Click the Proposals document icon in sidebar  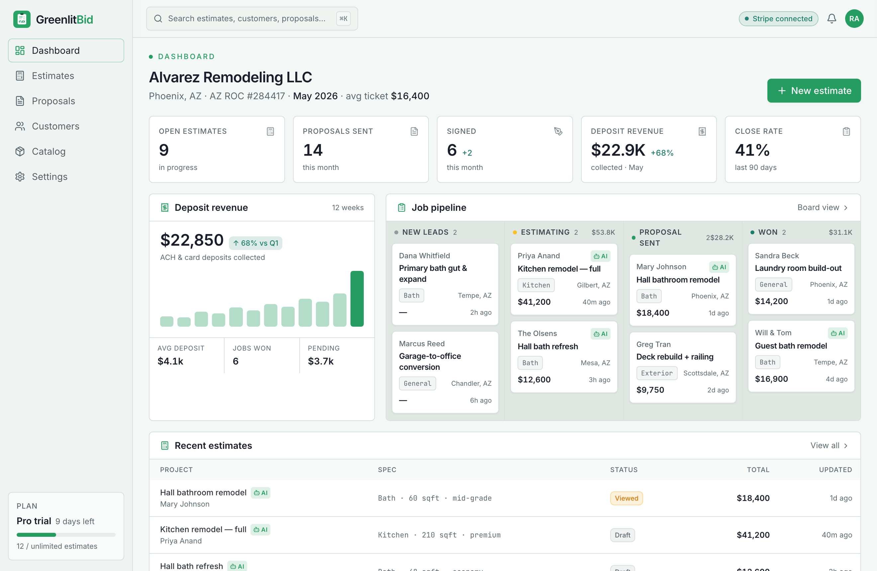20,101
